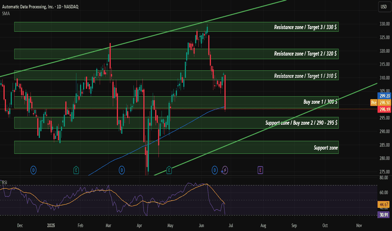Click the 2025 label on time axis
Viewport: 392px width, 231px height.
(51, 226)
